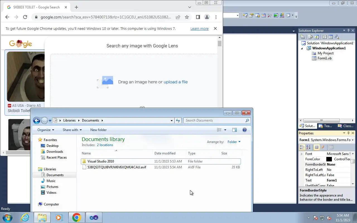The width and height of the screenshot is (357, 223).
Task: Open Start Page icon in Visual Studio toolbar
Action: 276,15
